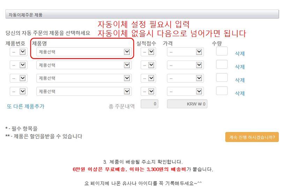
Task: Open first row 제품선택 product name dropdown
Action: click(x=84, y=52)
